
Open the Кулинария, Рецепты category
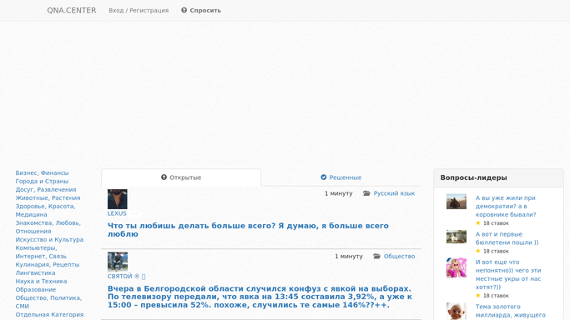(48, 264)
